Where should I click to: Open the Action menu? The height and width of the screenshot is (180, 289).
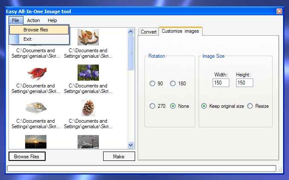pyautogui.click(x=33, y=20)
